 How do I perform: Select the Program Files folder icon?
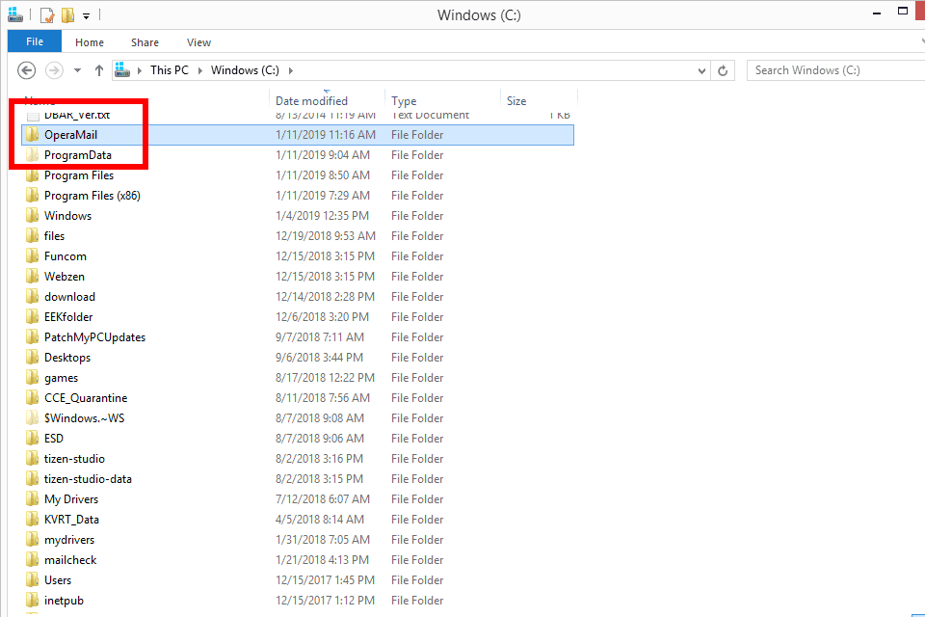tap(33, 175)
